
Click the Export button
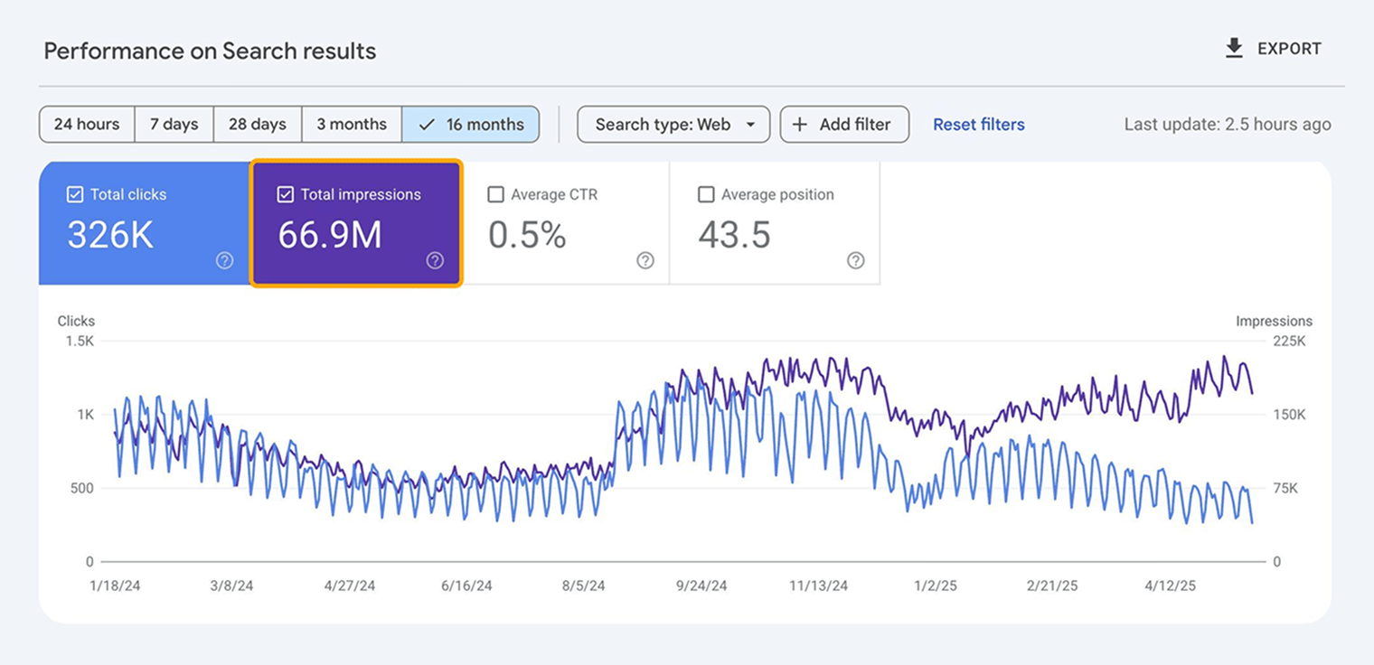(1275, 48)
